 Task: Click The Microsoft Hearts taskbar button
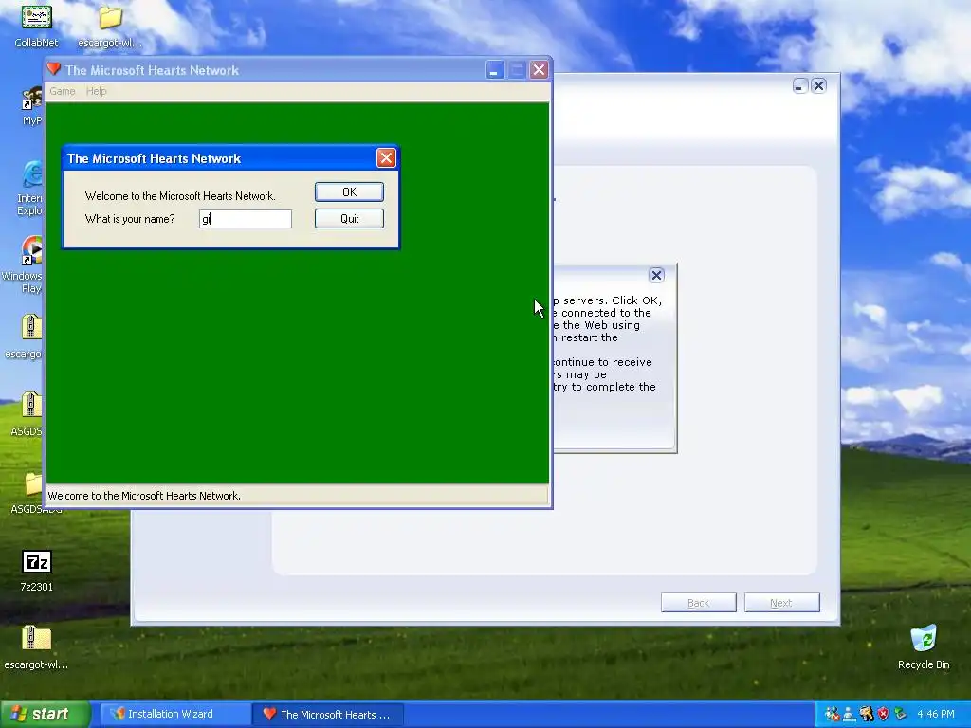328,714
